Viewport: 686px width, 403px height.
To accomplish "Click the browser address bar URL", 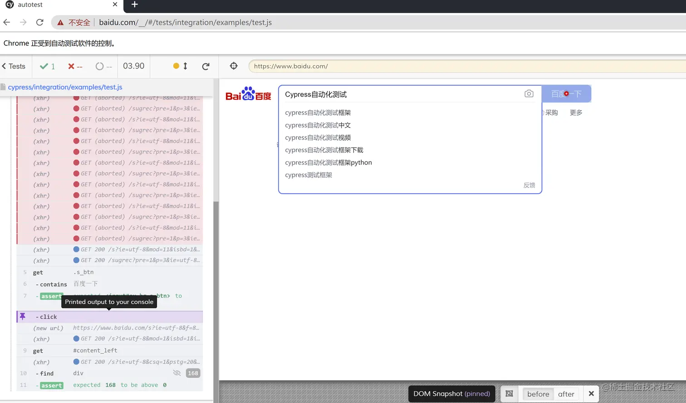I will click(185, 22).
